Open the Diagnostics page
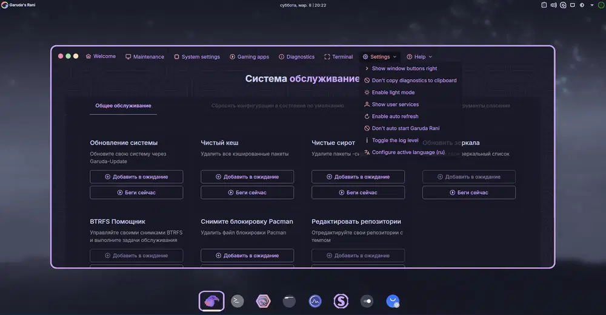The height and width of the screenshot is (315, 606). [297, 57]
